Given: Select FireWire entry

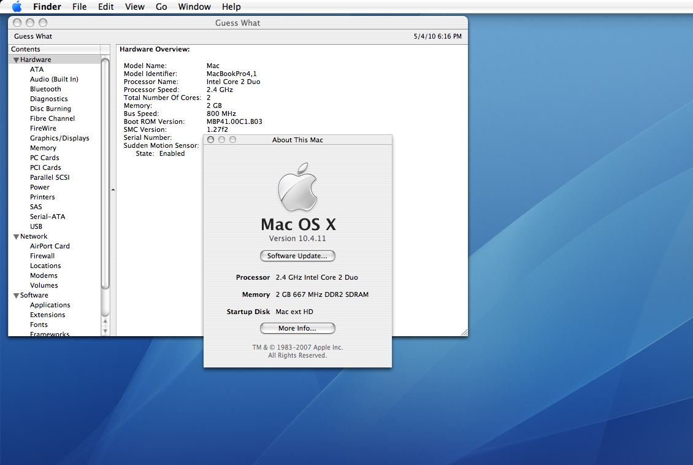Looking at the screenshot, I should coord(43,128).
